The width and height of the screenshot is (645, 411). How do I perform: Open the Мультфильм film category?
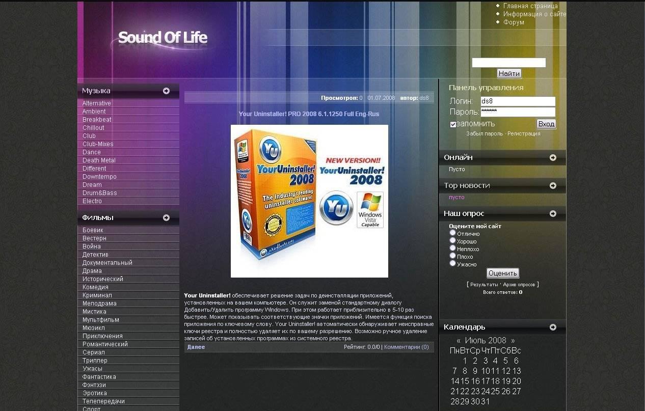click(x=101, y=320)
